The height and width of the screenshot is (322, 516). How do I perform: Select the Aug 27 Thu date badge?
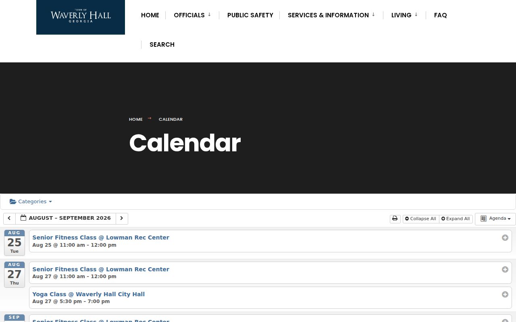(15, 275)
